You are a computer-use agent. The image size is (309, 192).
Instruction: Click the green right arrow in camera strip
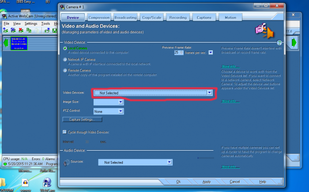click(294, 42)
